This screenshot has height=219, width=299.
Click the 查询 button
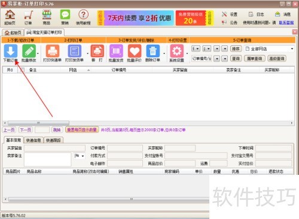coord(236,58)
